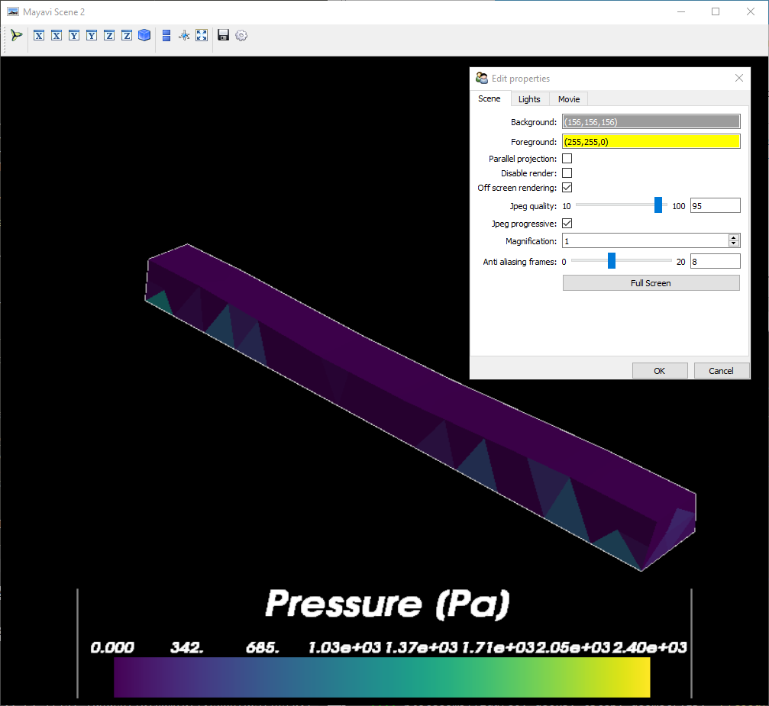Select the view along positive Z axis icon
Screen dimensions: 769x706
(108, 35)
